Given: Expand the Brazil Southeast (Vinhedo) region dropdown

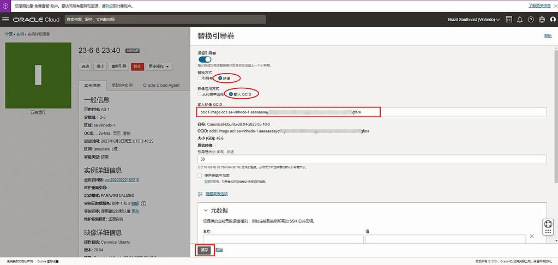Looking at the screenshot, I should coord(470,20).
